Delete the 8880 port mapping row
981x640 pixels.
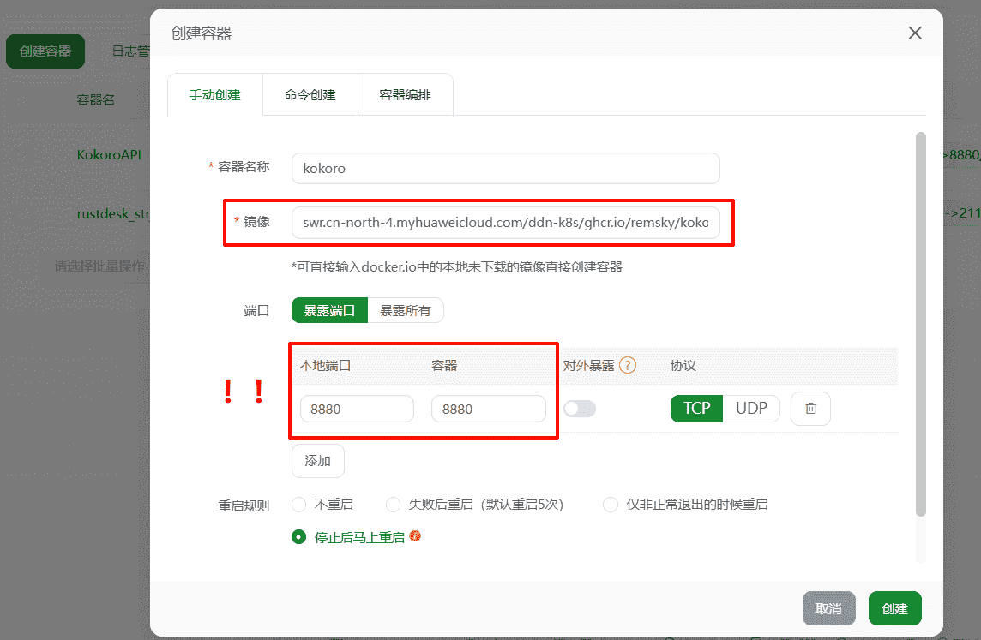[810, 409]
